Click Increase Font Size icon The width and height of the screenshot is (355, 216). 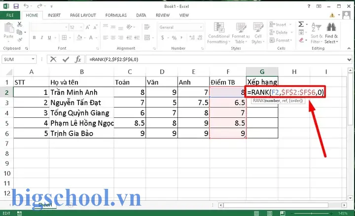[88, 28]
